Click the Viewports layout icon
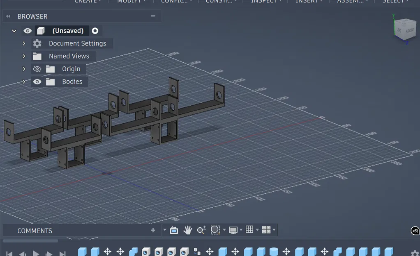Viewport: 420px width, 256px height. (x=266, y=230)
